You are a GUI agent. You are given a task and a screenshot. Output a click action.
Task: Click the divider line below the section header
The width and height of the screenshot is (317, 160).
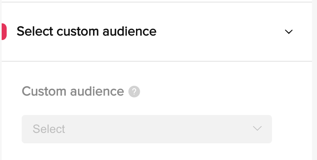pos(157,61)
